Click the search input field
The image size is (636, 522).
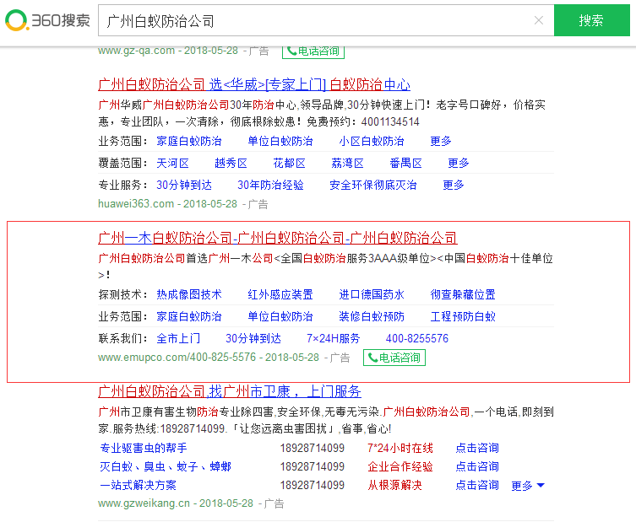click(313, 21)
